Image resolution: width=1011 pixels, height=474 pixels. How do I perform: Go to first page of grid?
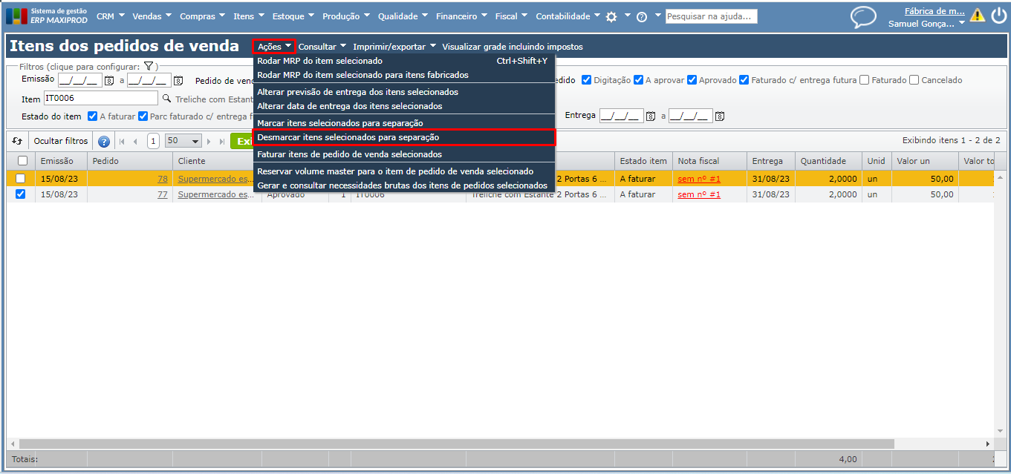click(122, 141)
